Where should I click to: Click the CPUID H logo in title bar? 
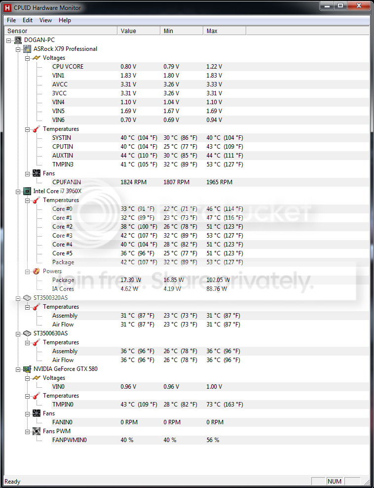click(7, 7)
